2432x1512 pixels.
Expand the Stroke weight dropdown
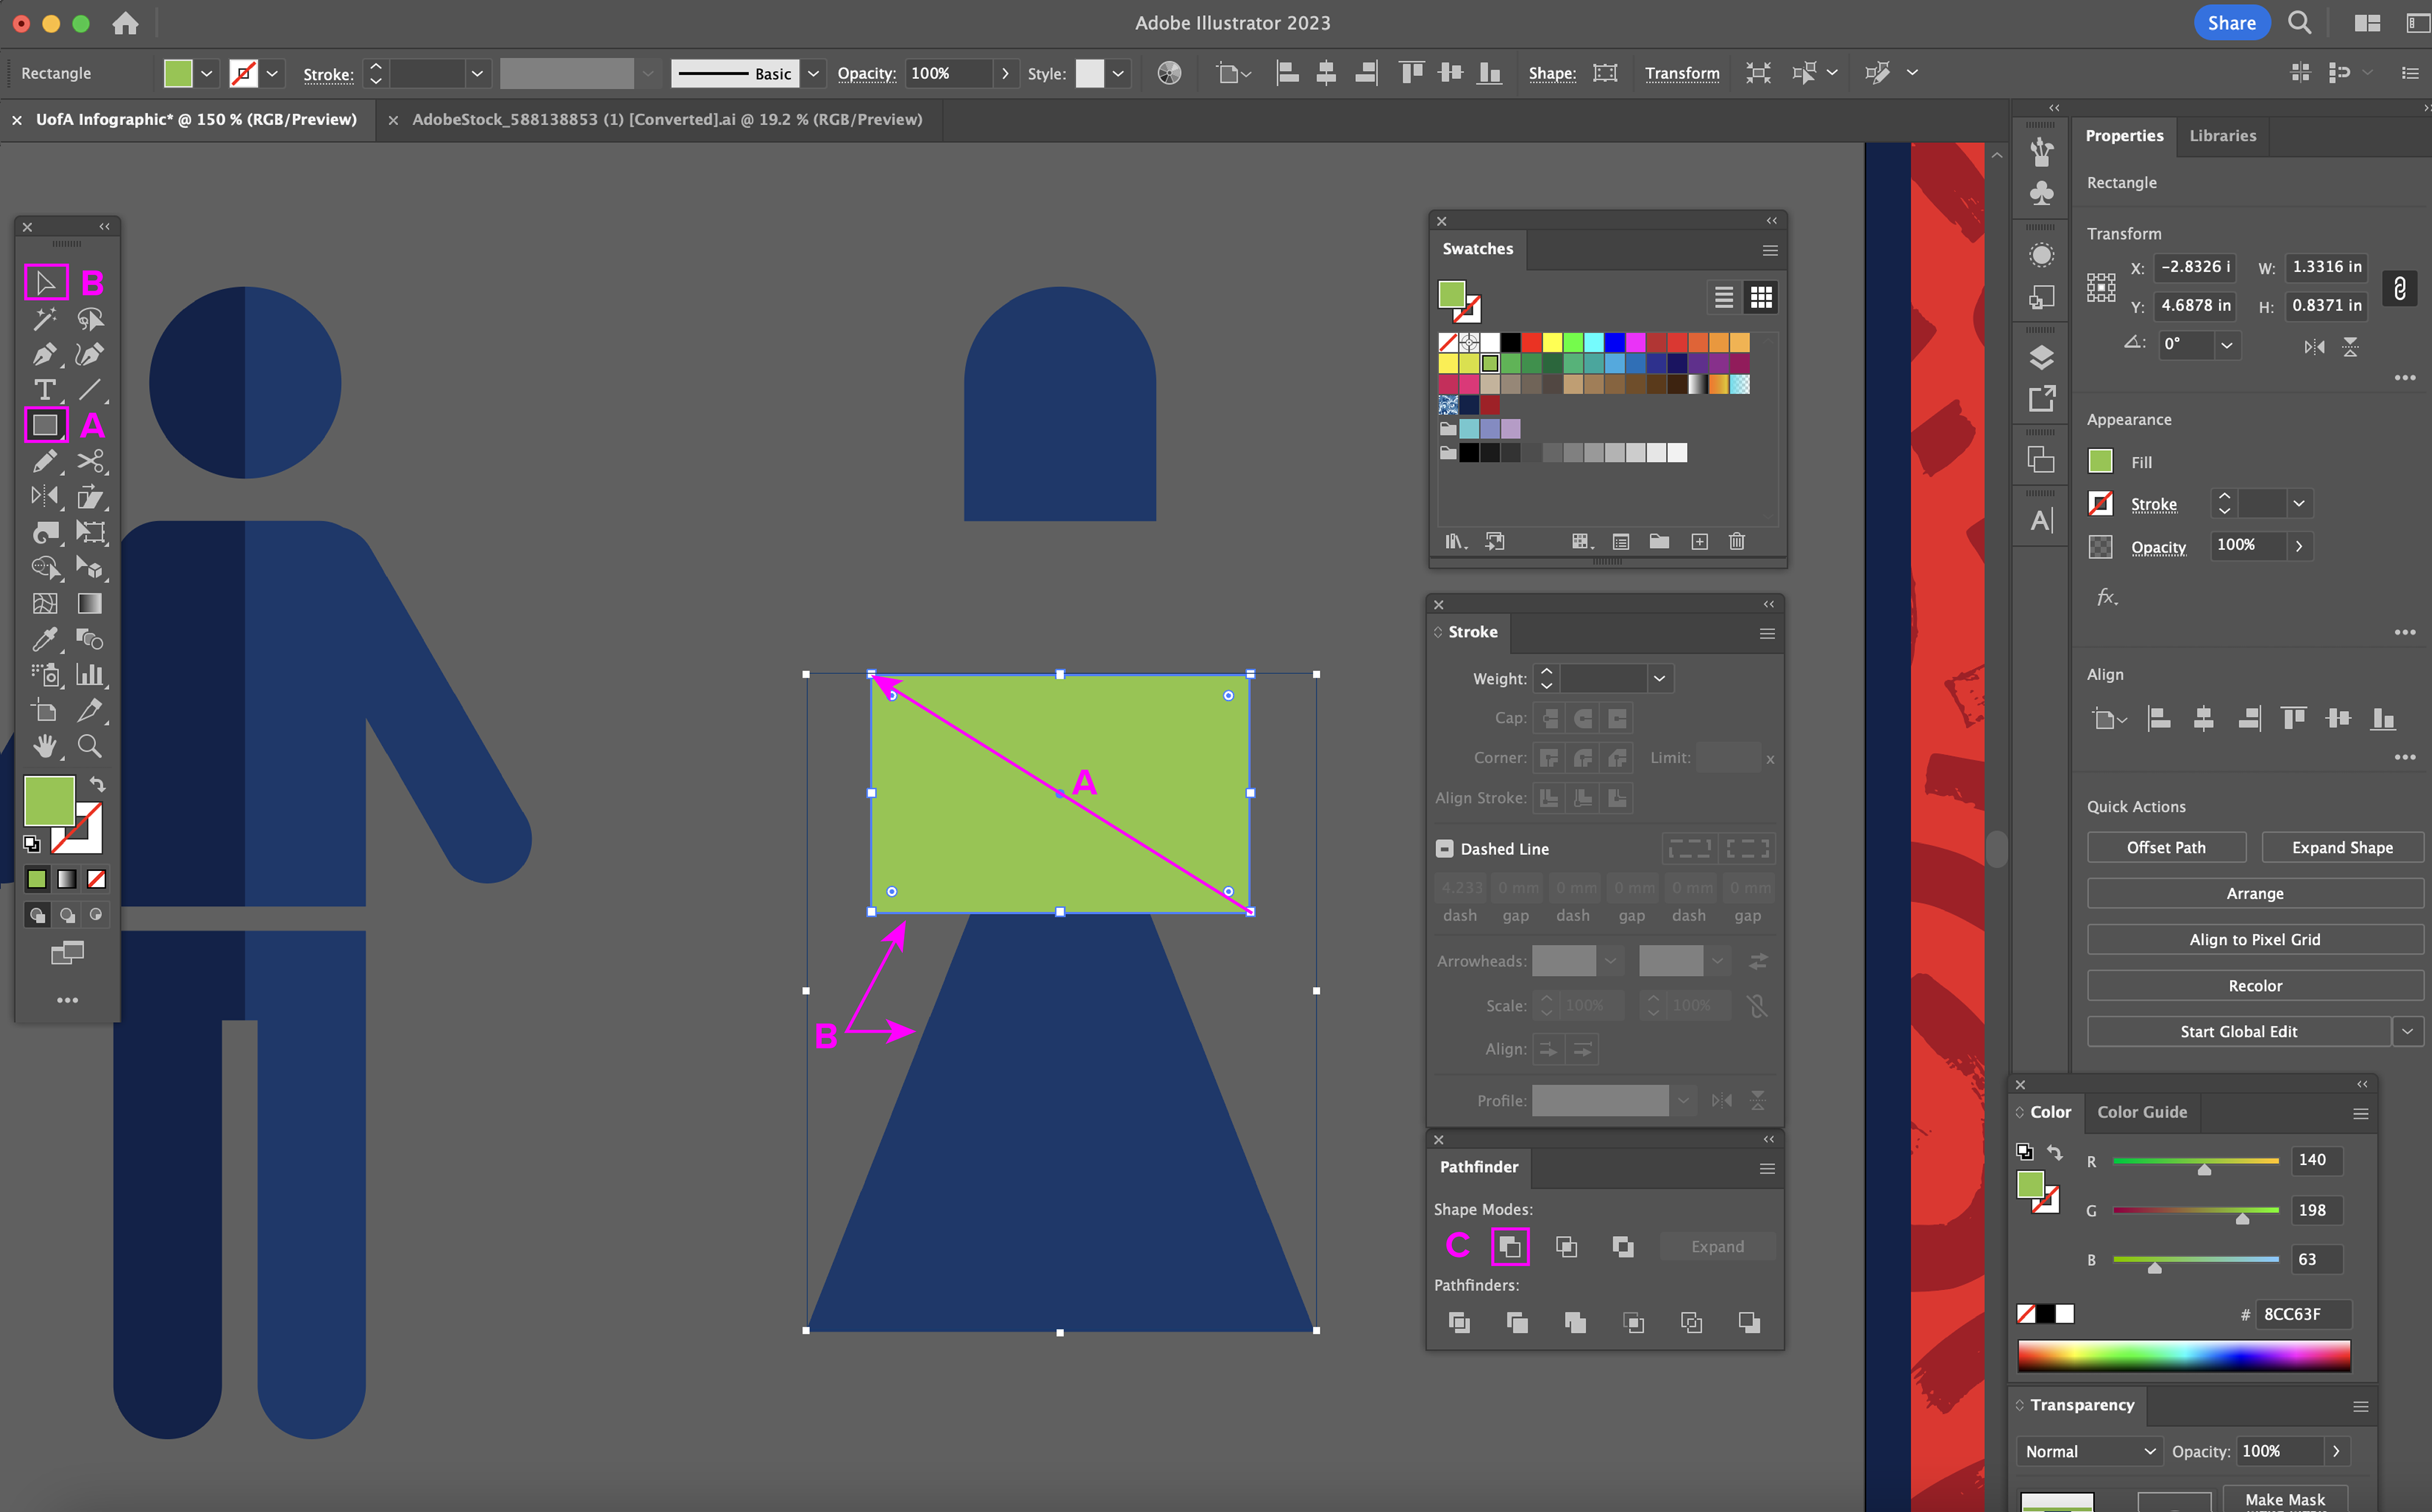(x=1659, y=679)
